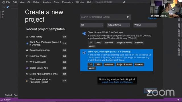The height and width of the screenshot is (102, 182).
Task: Click the Desktop tag on Blank App template
Action: coord(139,65)
